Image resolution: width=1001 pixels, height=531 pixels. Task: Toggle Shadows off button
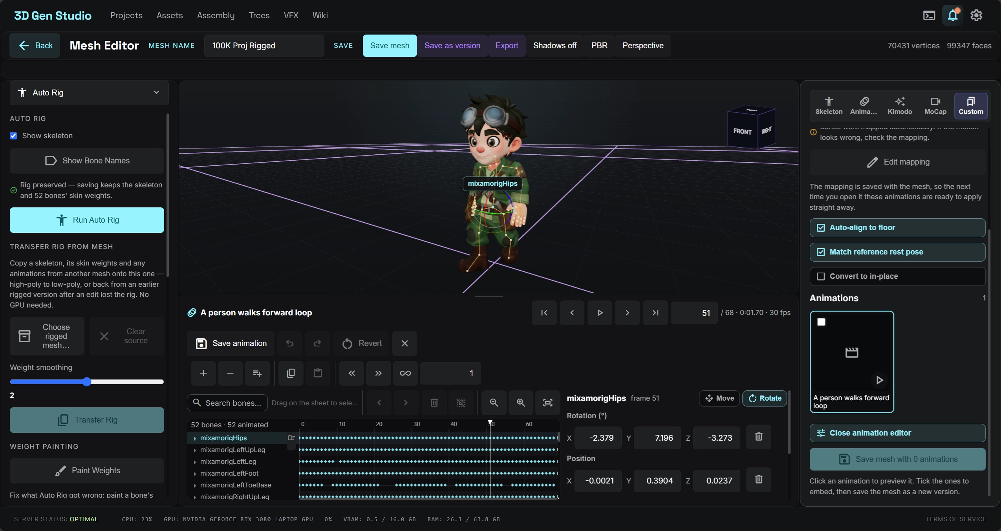(554, 46)
